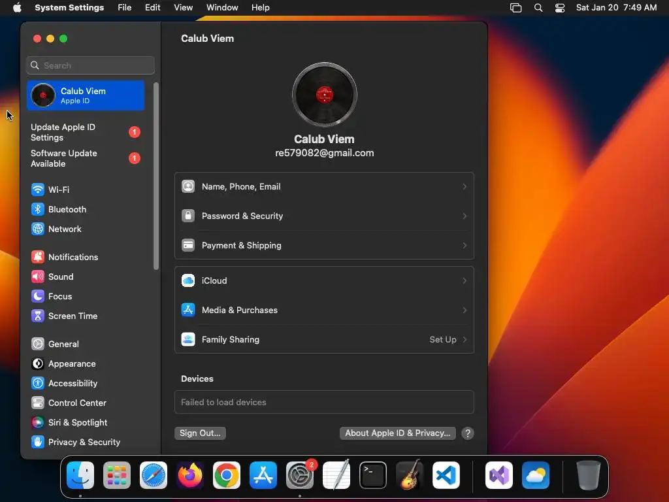This screenshot has width=669, height=502.
Task: Open Launchpad from the Dock
Action: pos(117,475)
